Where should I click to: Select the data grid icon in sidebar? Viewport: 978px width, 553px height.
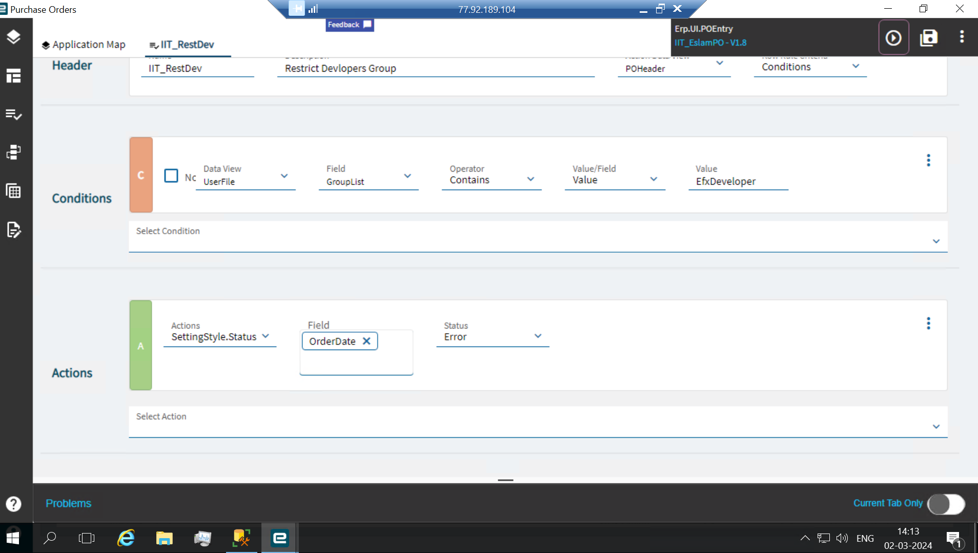[x=13, y=190]
